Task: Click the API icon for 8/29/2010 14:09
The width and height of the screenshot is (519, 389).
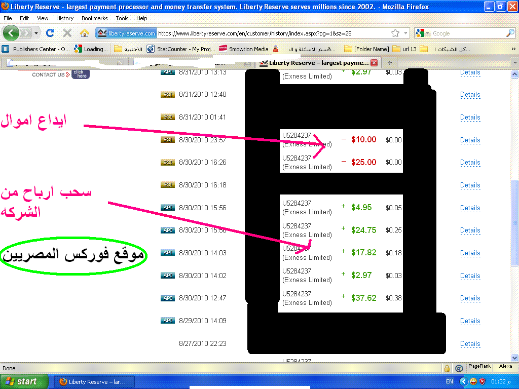Action: [x=167, y=321]
